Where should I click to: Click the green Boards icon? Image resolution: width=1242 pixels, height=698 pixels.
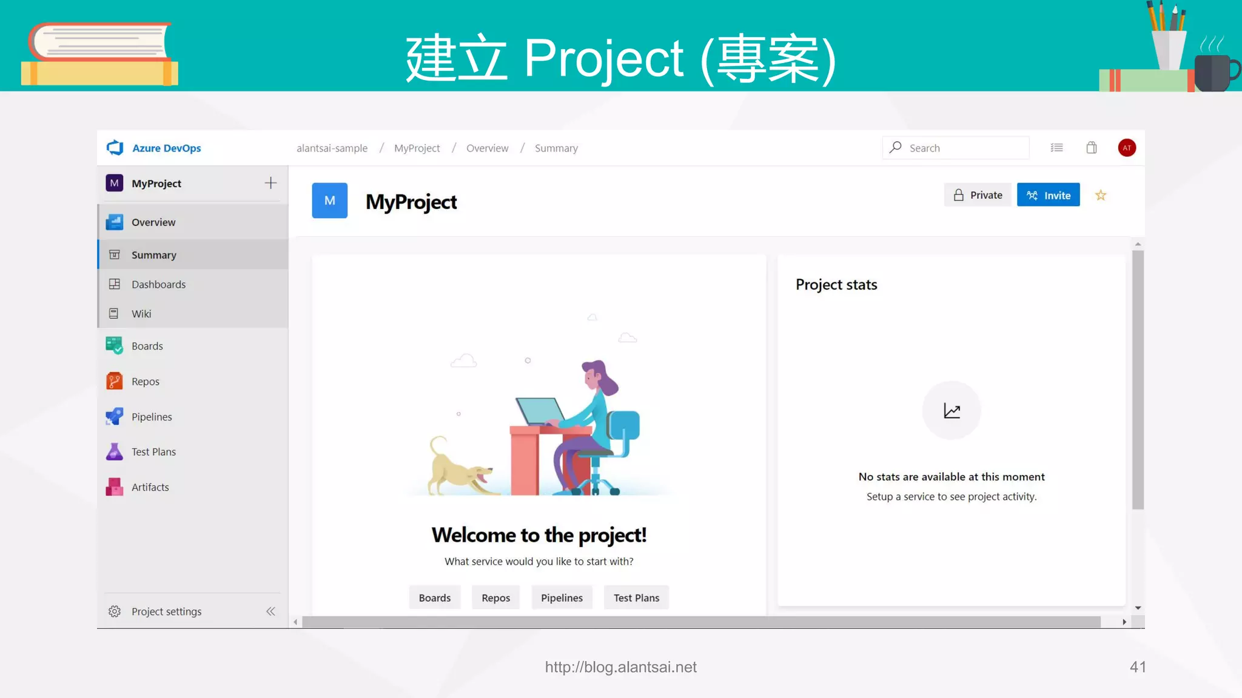click(114, 345)
